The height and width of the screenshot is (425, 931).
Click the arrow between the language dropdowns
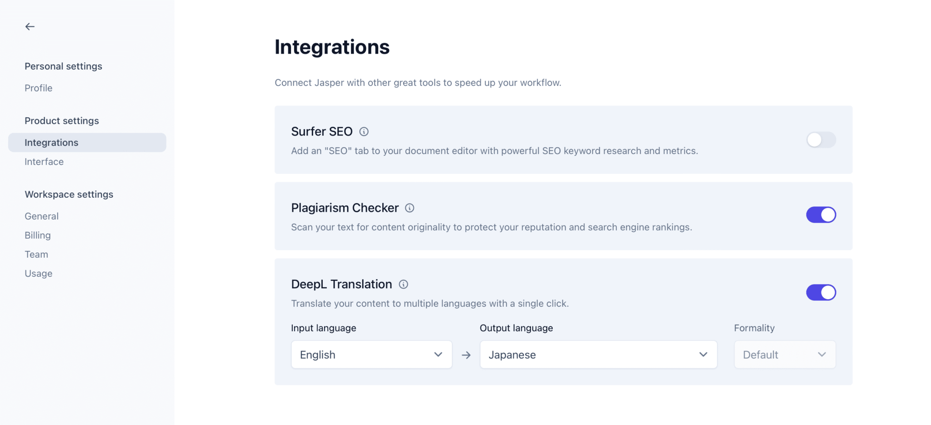click(x=466, y=355)
